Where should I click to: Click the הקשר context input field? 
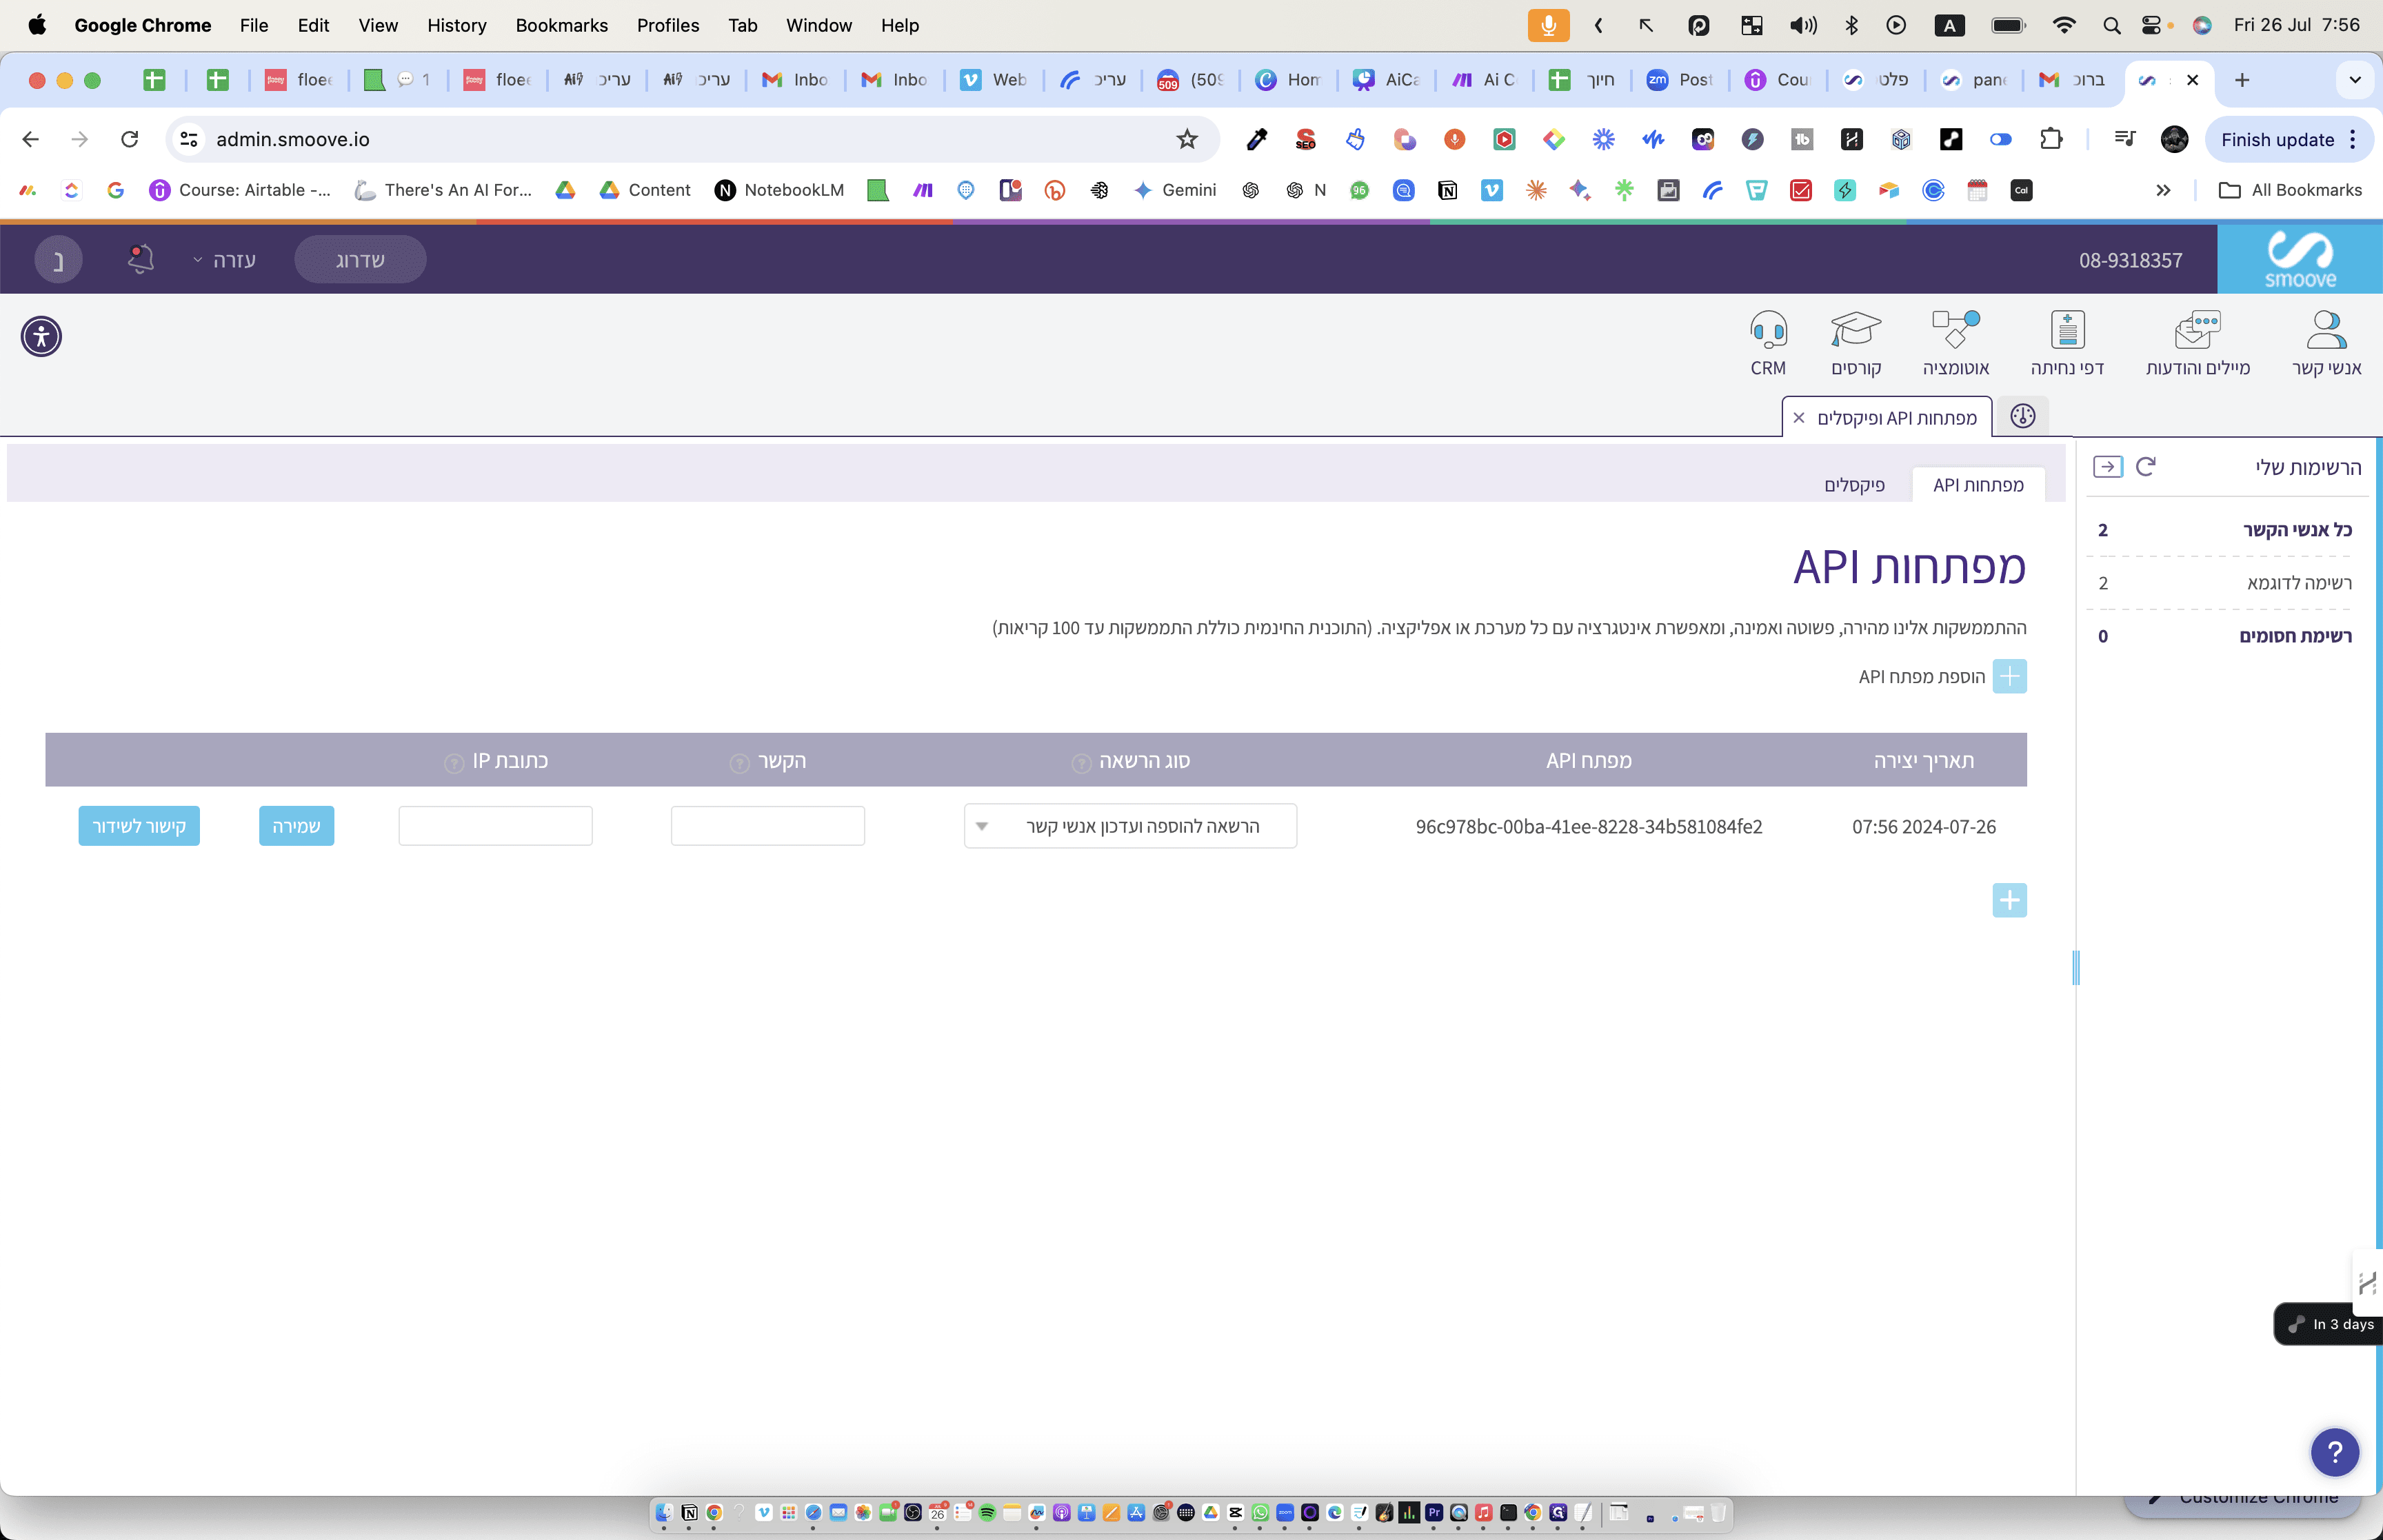pyautogui.click(x=768, y=826)
